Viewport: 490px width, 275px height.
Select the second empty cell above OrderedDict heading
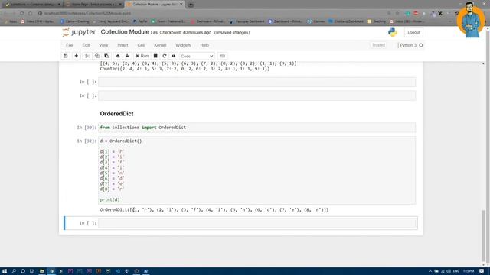(x=257, y=95)
